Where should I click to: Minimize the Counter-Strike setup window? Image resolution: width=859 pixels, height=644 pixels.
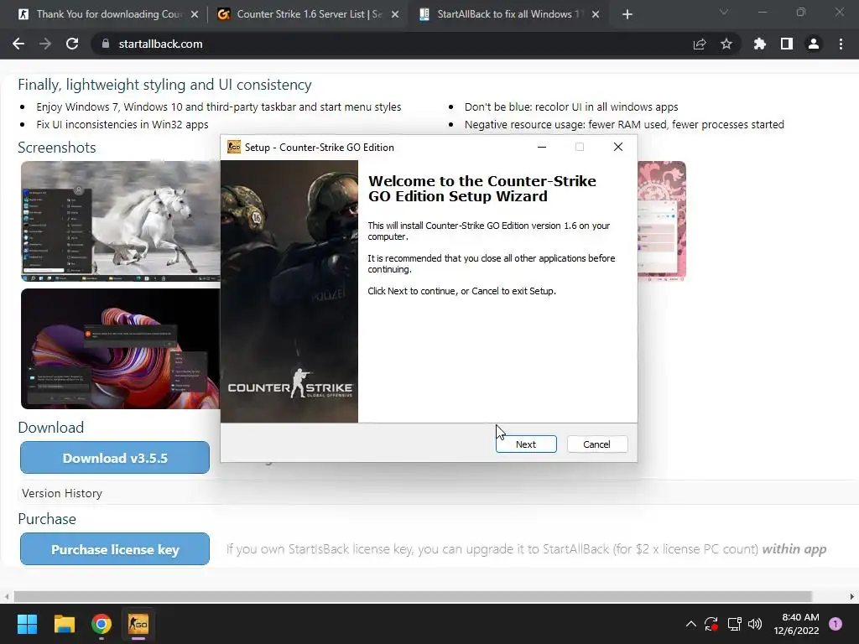point(542,147)
